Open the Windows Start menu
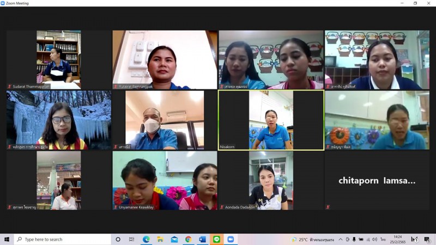This screenshot has height=245, width=436. pos(7,239)
